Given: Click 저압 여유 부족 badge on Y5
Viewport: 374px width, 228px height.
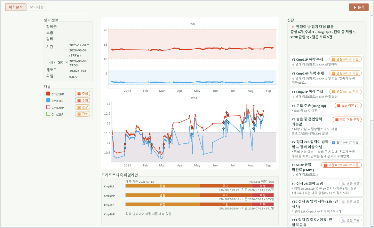Looking at the screenshot, I should (347, 119).
